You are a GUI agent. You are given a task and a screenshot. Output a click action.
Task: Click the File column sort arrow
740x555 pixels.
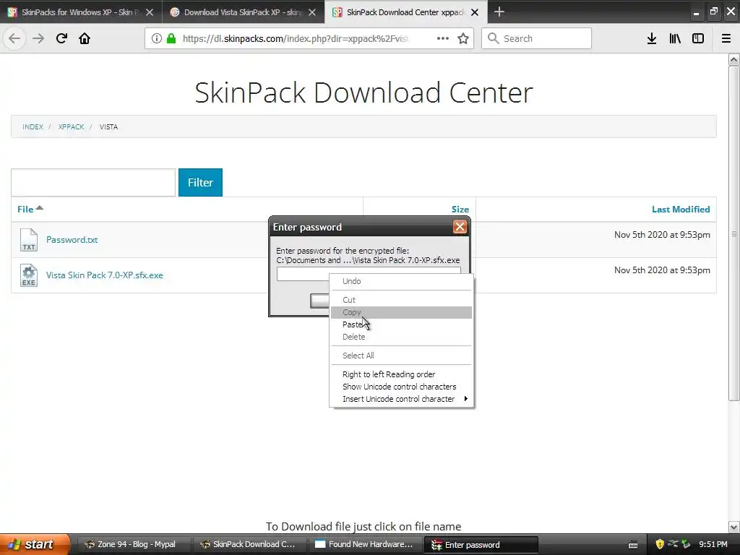40,207
